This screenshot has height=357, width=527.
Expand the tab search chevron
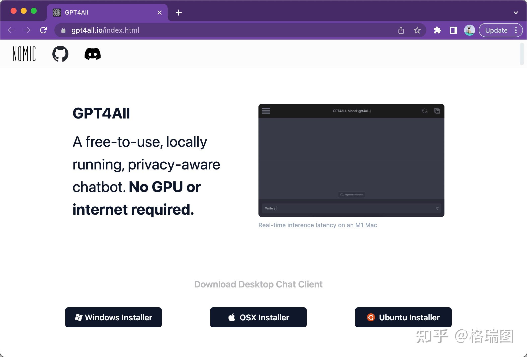pos(516,13)
